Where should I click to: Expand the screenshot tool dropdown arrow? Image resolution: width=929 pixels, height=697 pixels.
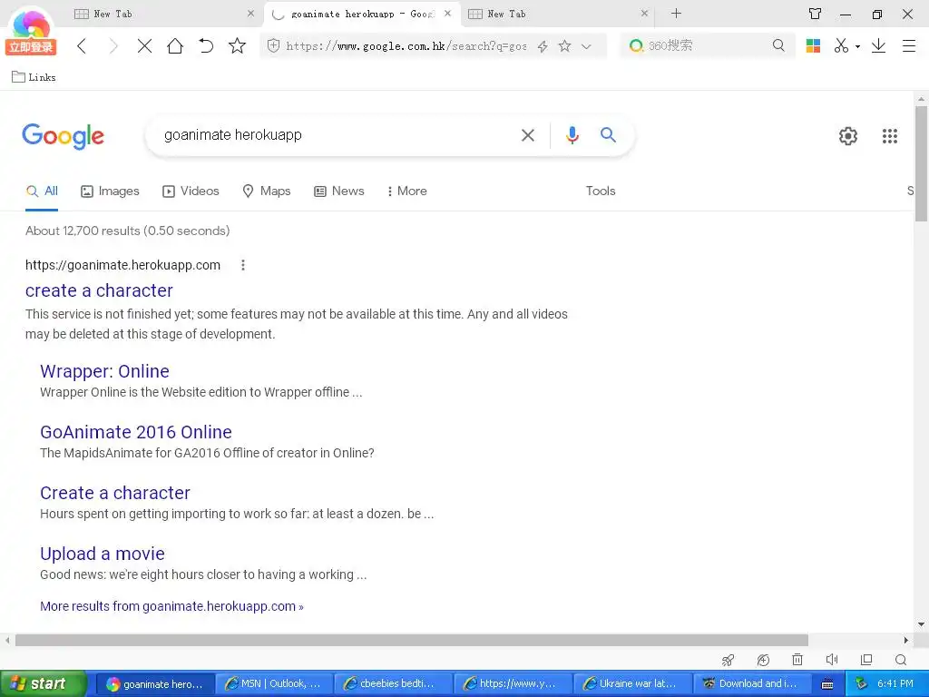click(x=857, y=47)
